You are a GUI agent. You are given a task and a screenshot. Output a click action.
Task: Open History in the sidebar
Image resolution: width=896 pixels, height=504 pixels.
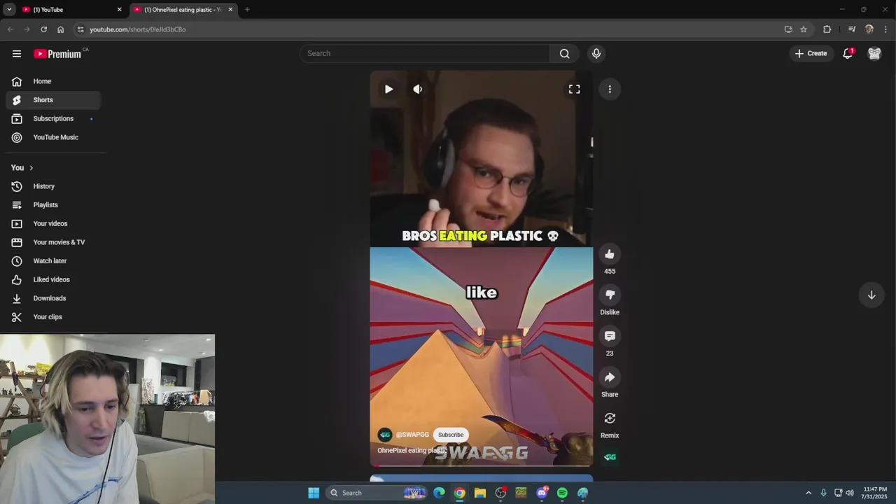53,186
